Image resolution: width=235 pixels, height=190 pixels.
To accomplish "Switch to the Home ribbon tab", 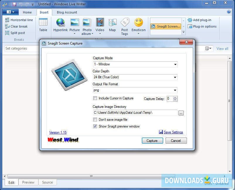I will 27,12.
